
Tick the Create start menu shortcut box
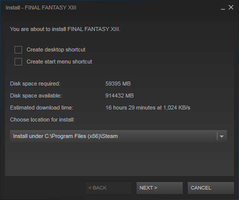pos(18,61)
